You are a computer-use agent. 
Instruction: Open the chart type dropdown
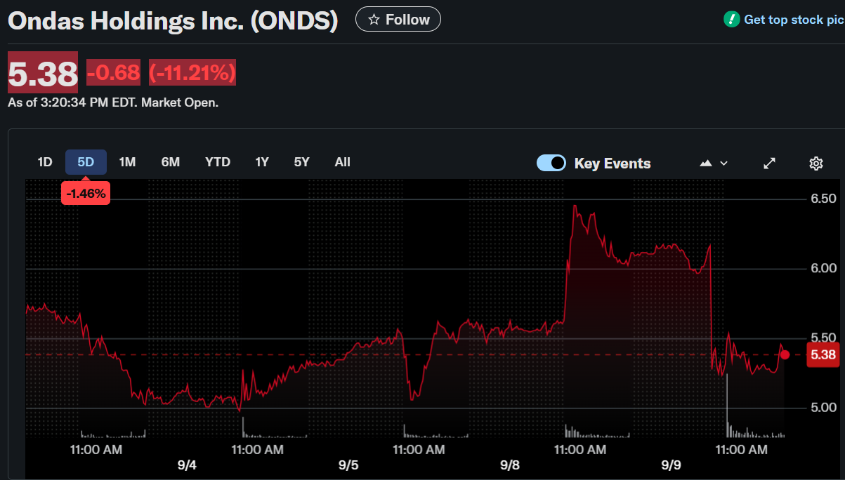pos(714,163)
